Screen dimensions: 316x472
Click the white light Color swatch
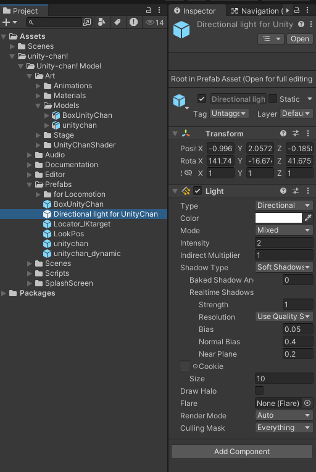278,218
